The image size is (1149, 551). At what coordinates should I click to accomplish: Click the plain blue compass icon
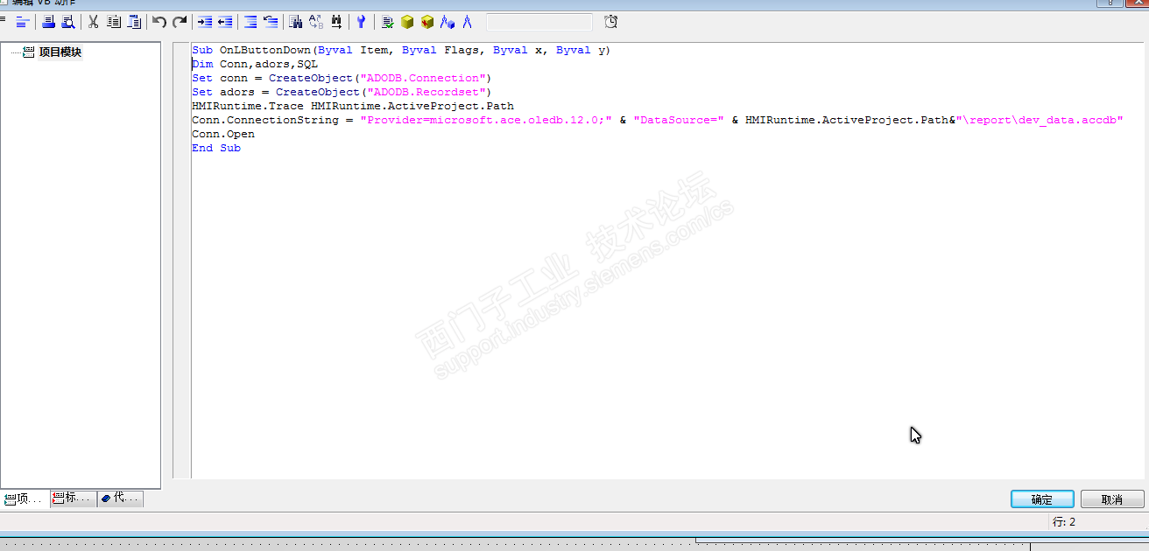pos(468,22)
